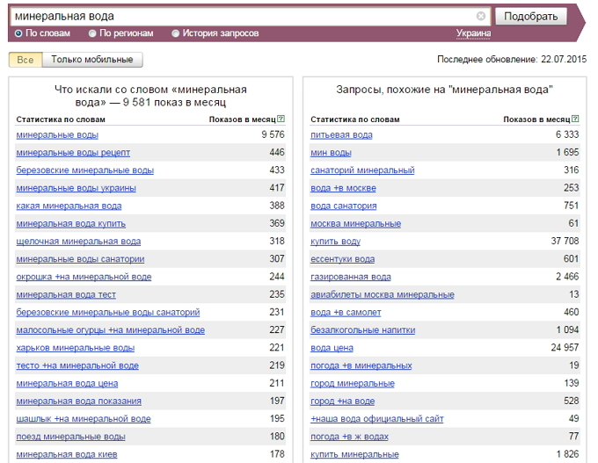Open 'мин воды' similar query link
This screenshot has width=598, height=463.
click(x=331, y=153)
